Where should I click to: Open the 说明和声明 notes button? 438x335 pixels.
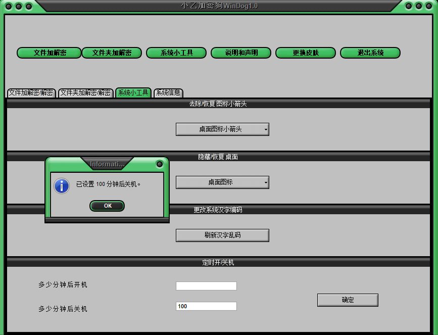coord(241,53)
